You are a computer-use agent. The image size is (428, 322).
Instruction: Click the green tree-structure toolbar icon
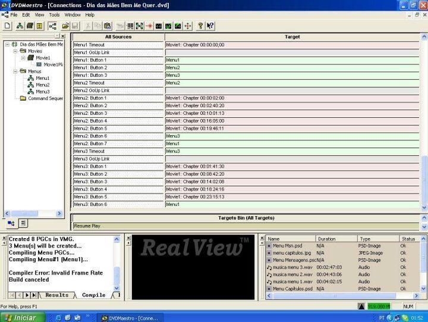click(20, 26)
